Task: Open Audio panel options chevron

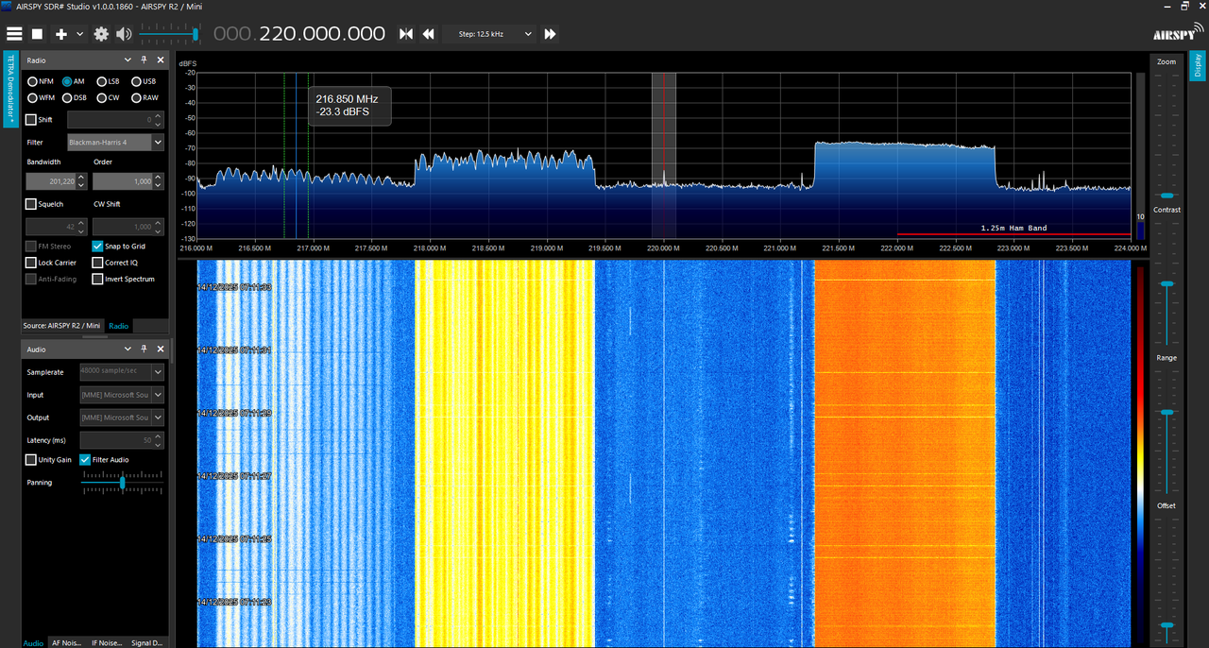Action: [129, 350]
